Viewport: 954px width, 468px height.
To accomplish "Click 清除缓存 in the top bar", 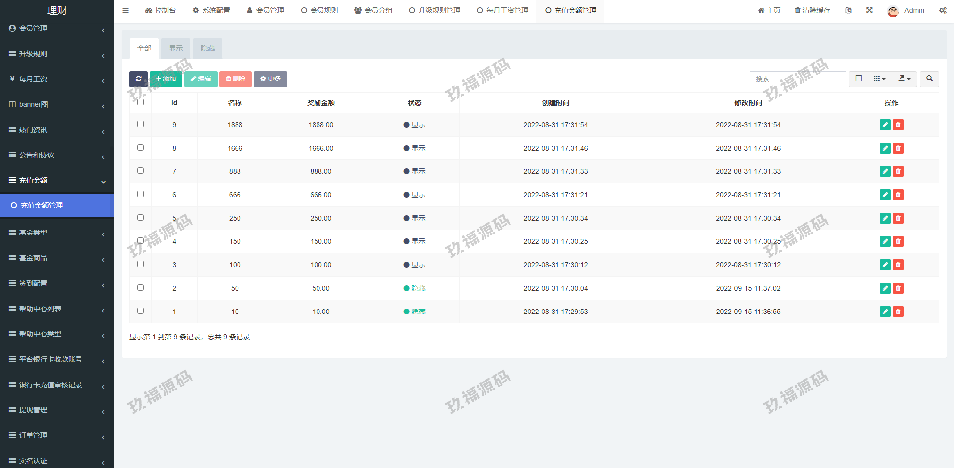I will 812,10.
